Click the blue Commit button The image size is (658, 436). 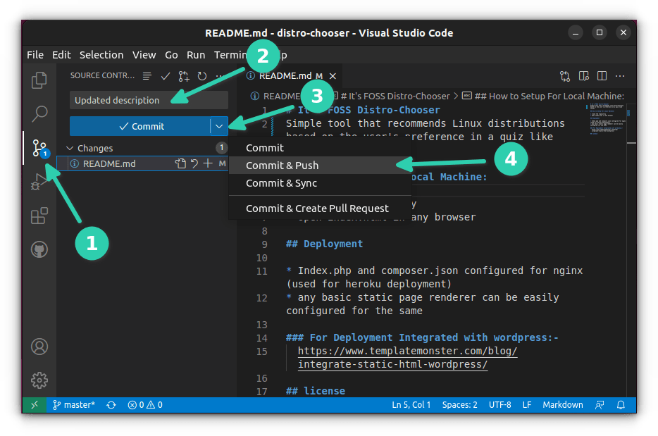[141, 125]
